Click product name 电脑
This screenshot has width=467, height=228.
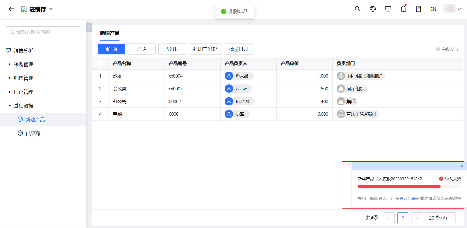(117, 114)
